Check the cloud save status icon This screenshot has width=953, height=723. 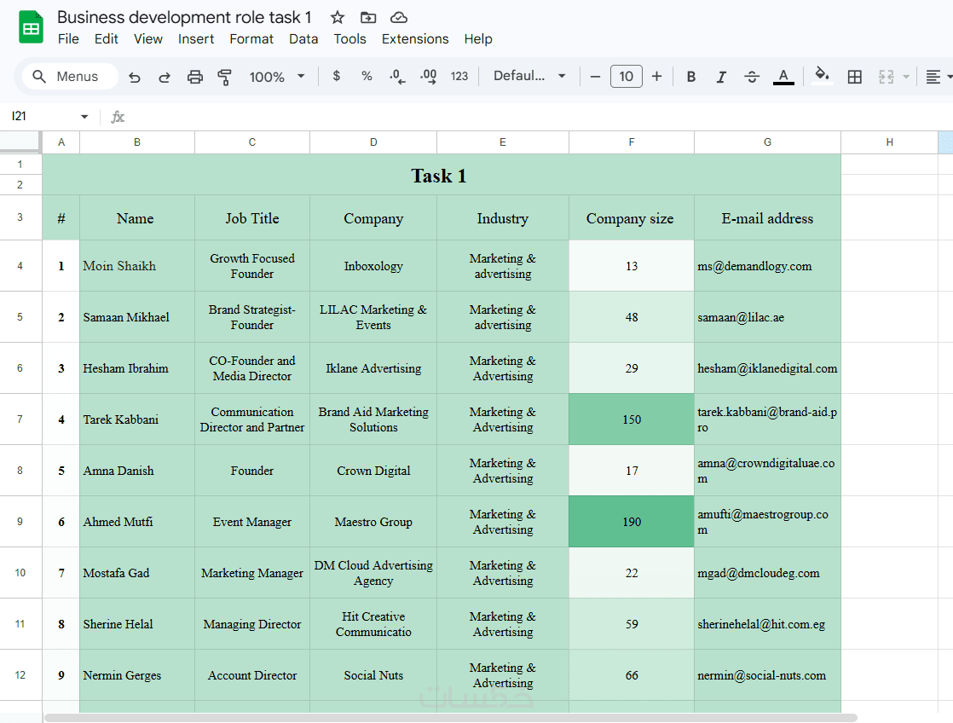(399, 17)
